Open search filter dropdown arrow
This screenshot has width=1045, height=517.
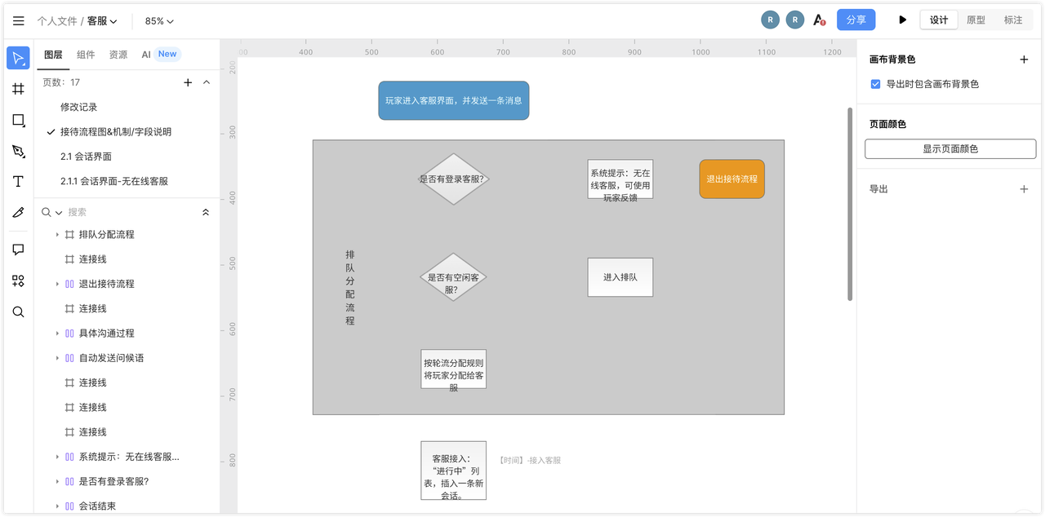pyautogui.click(x=59, y=213)
